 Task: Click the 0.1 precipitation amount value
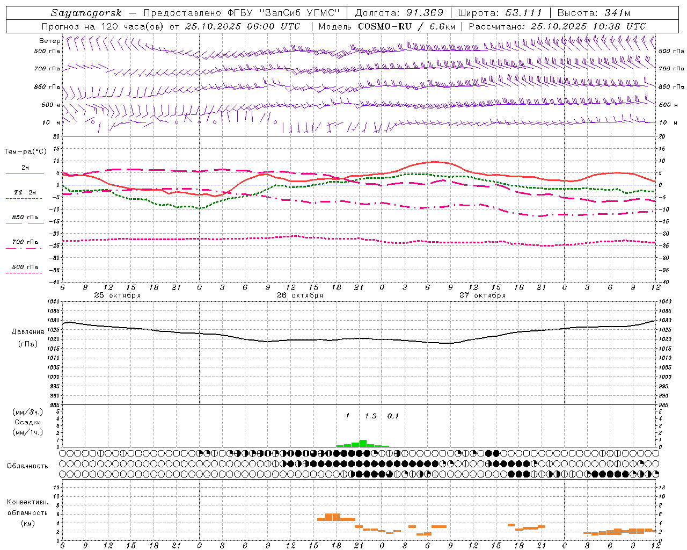click(x=393, y=416)
